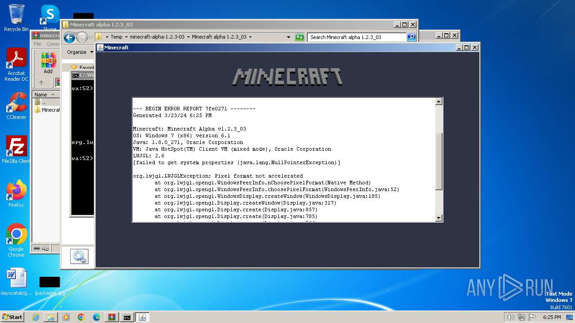Open Windows Media Player taskbar icon
The height and width of the screenshot is (323, 575).
[66, 317]
